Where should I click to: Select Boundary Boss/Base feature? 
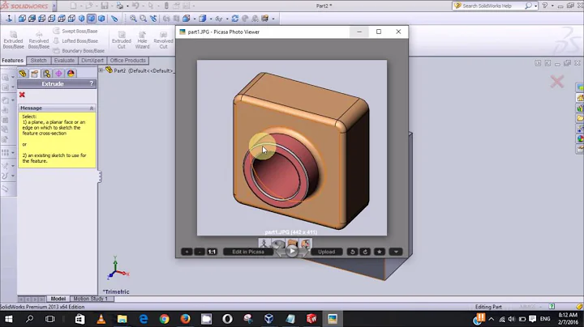[x=79, y=50]
